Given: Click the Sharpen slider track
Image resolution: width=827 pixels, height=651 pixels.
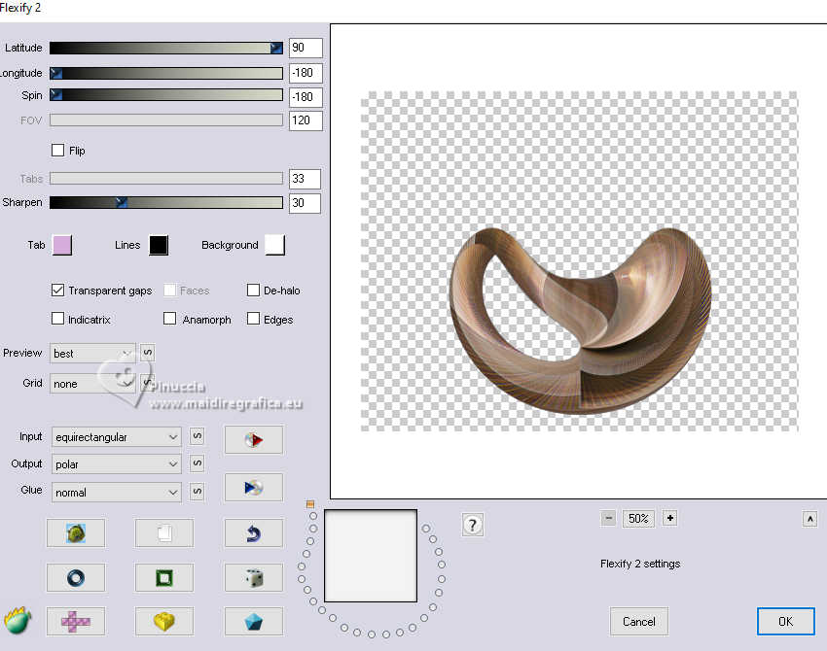Looking at the screenshot, I should 166,202.
